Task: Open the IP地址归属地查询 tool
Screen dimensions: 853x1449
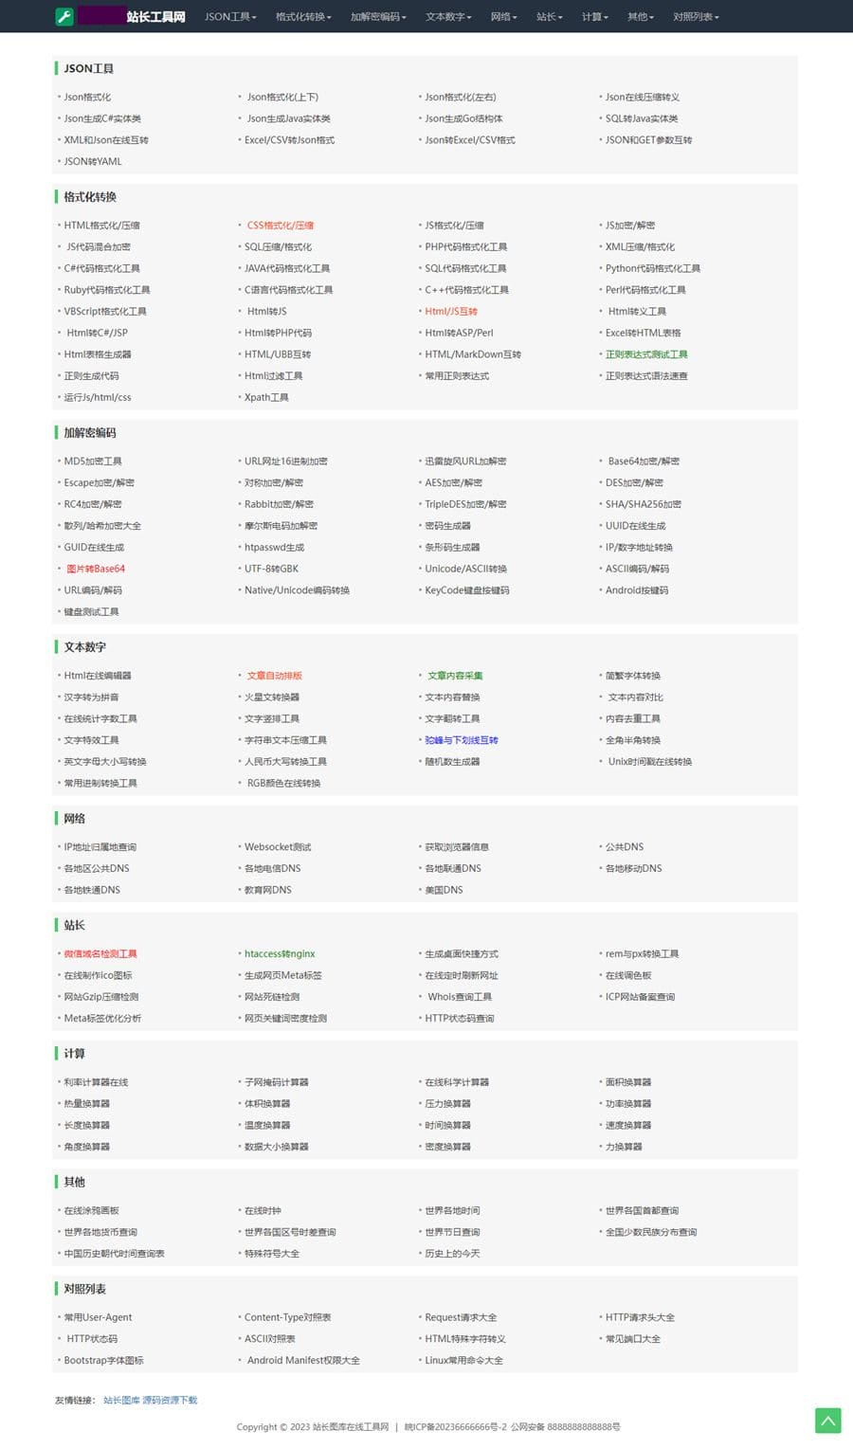Action: click(x=100, y=847)
